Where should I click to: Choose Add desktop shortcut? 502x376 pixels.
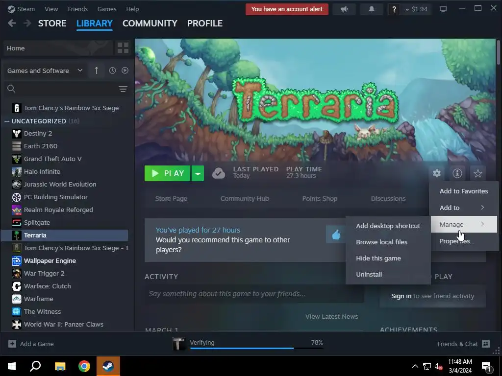[388, 226]
